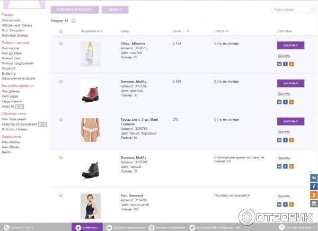Sort items by Цена column arrow
This screenshot has width=318, height=231.
[183, 31]
